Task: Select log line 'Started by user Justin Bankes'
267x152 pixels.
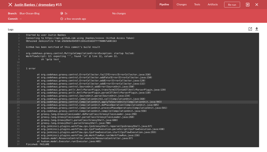Action: pyautogui.click(x=46, y=35)
